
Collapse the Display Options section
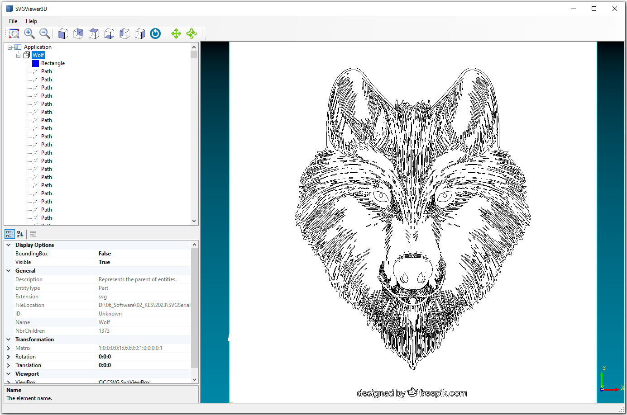(x=9, y=245)
